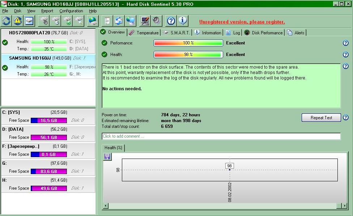Click the 56,1 GB free space bar
Viewport: 353px width, 216px height.
[48, 137]
